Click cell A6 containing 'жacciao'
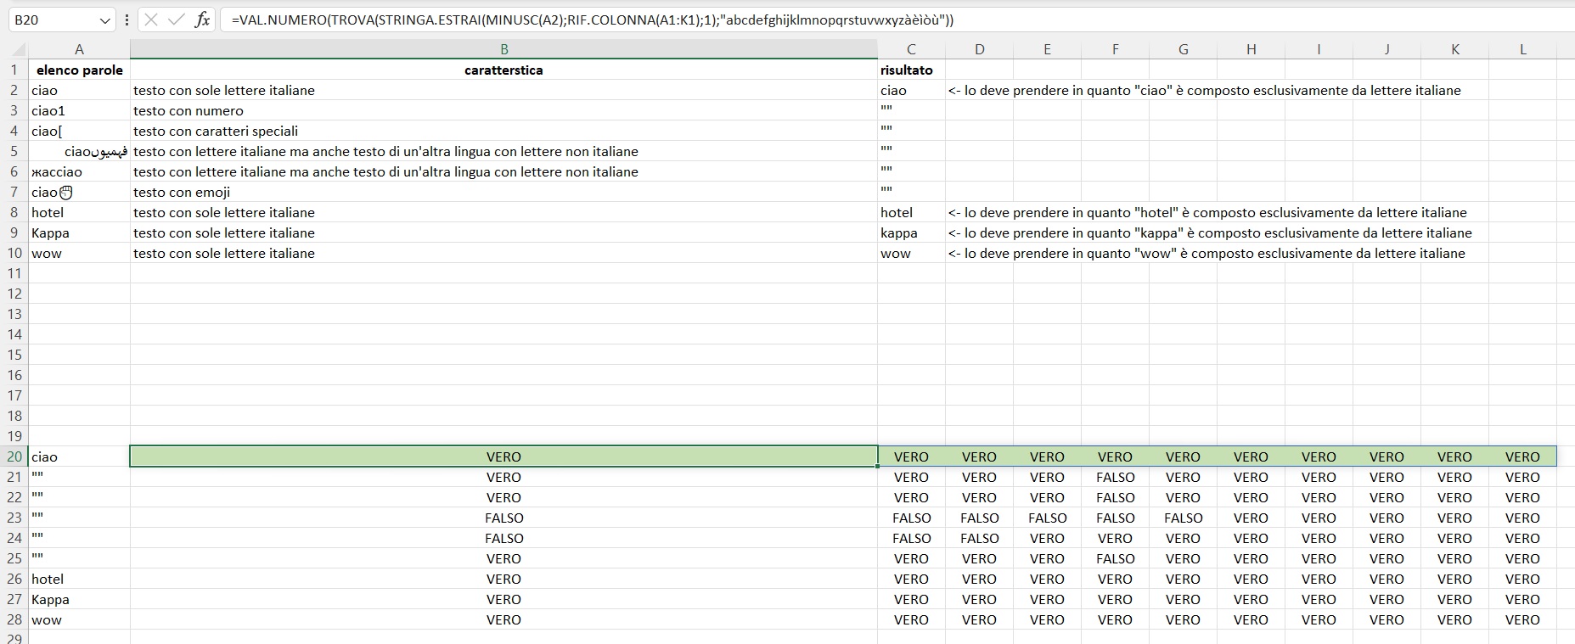 (x=79, y=171)
